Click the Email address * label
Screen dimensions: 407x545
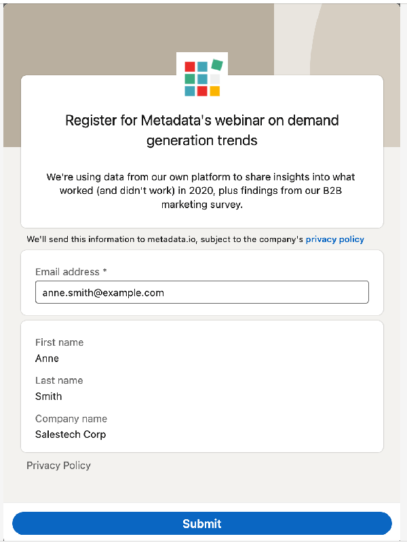pos(71,272)
